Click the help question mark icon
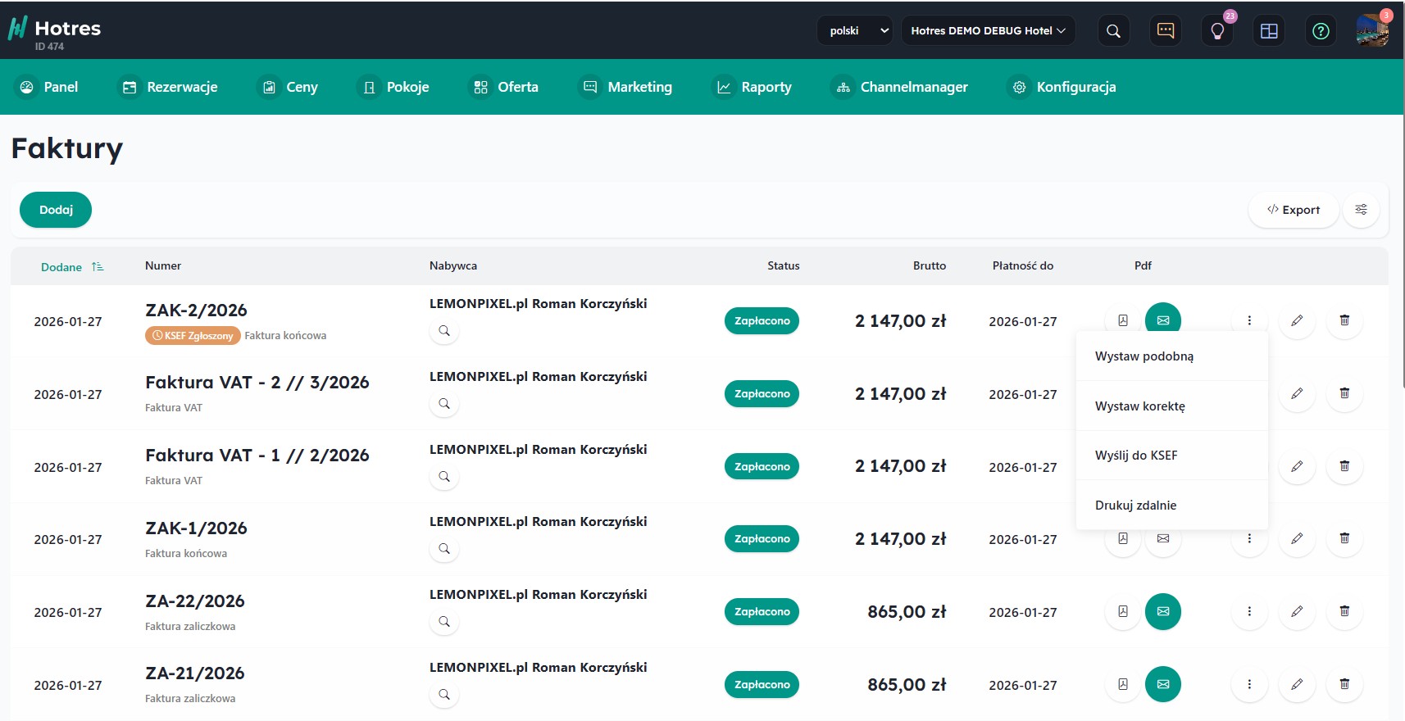The height and width of the screenshot is (721, 1405). point(1321,31)
